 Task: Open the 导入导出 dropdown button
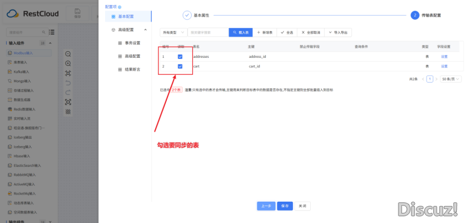(338, 33)
